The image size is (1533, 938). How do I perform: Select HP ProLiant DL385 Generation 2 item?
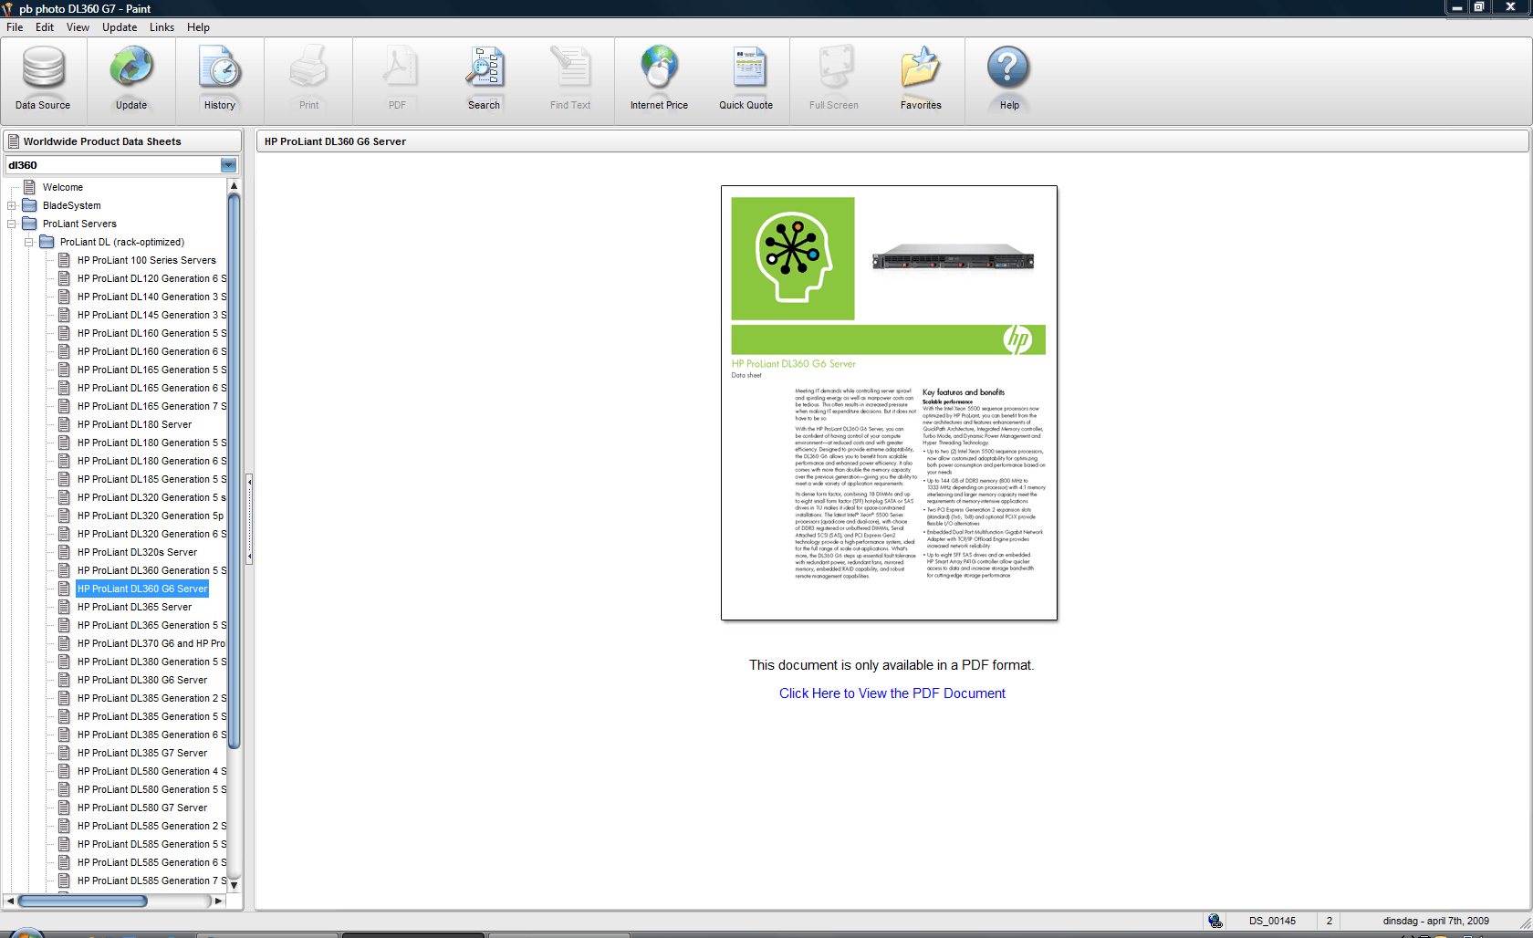coord(151,698)
